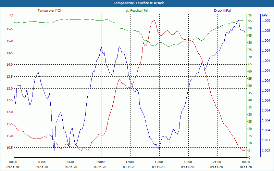
Task: Click the '15:00' time axis label
Action: point(159,162)
